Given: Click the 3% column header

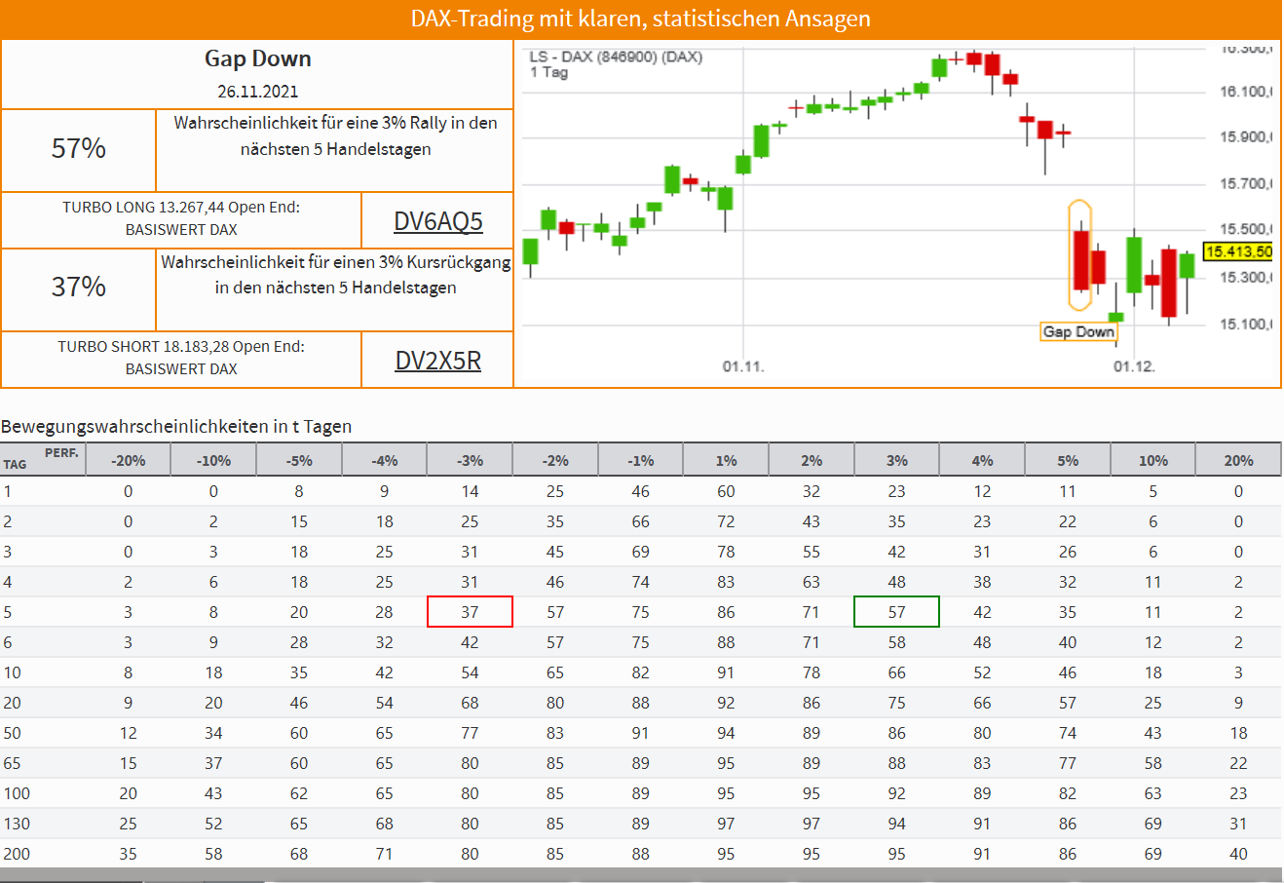Looking at the screenshot, I should click(x=896, y=461).
